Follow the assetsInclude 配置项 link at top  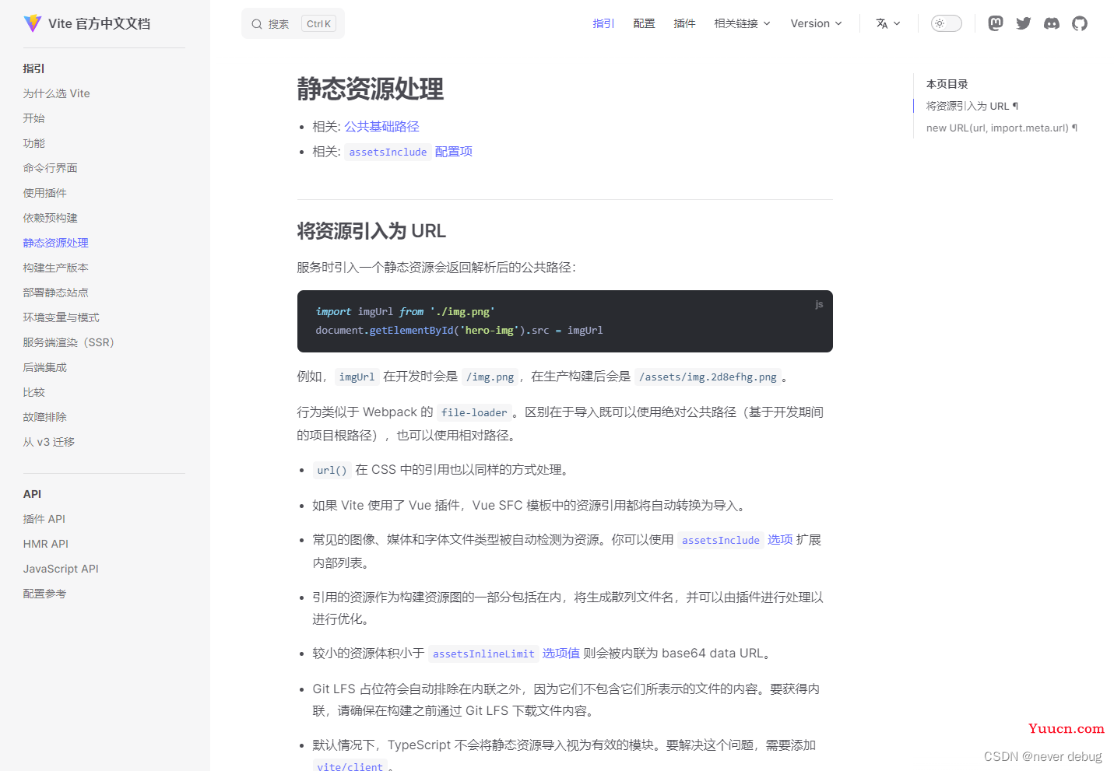point(409,152)
